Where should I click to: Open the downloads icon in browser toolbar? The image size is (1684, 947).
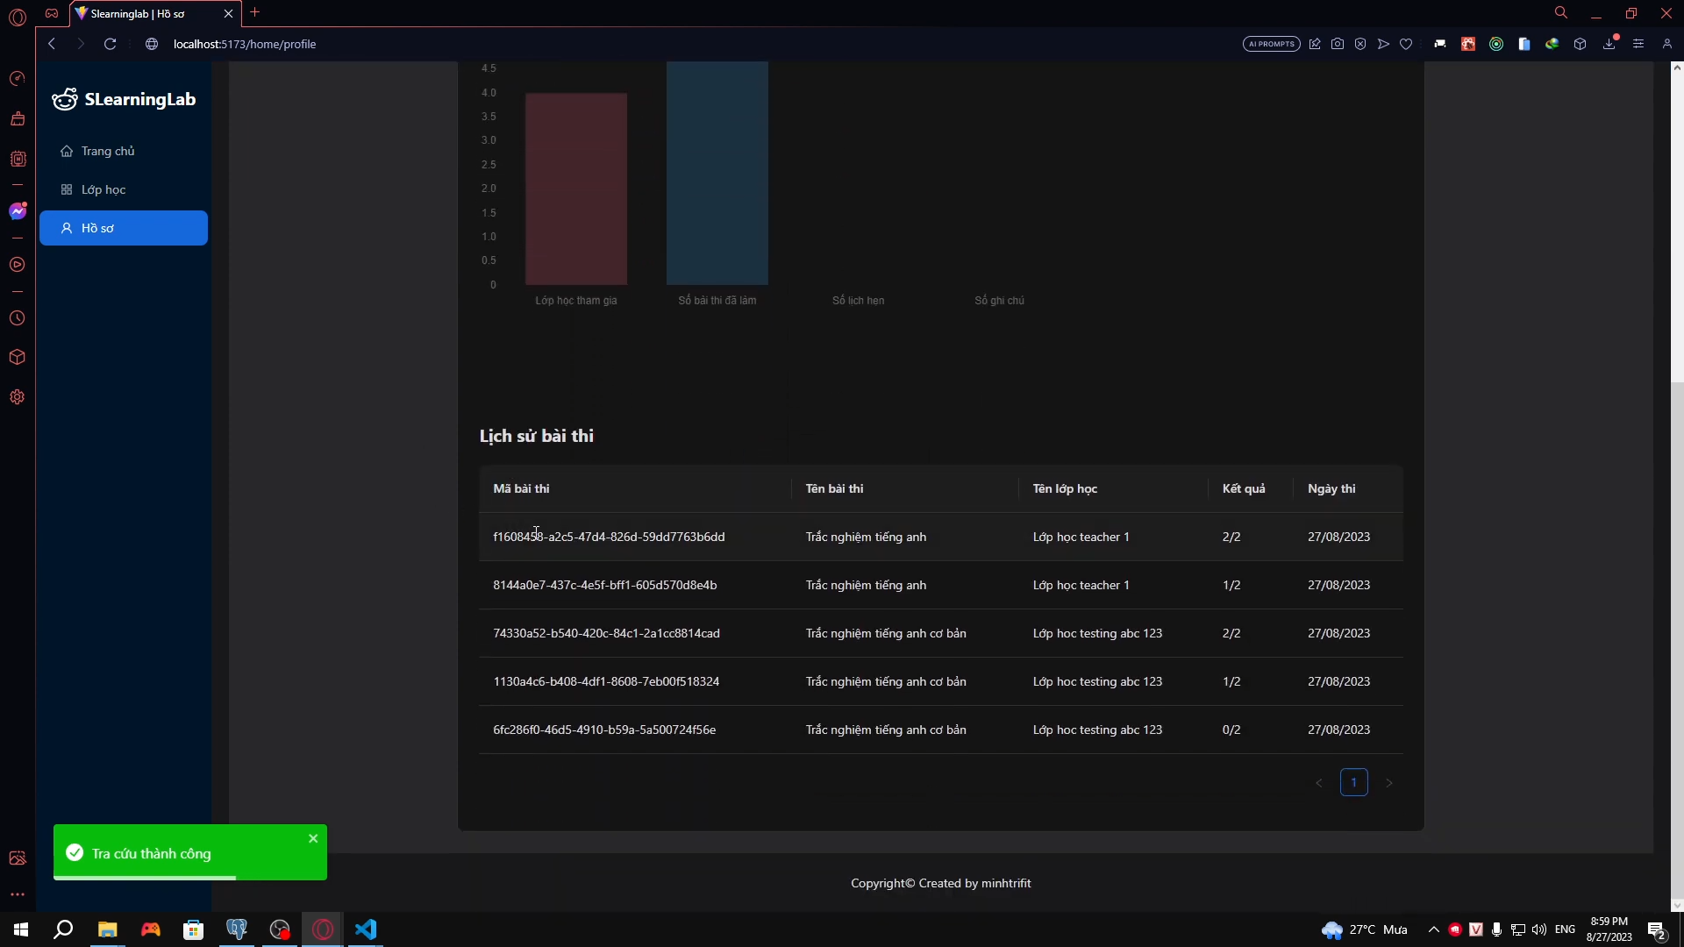[1609, 44]
